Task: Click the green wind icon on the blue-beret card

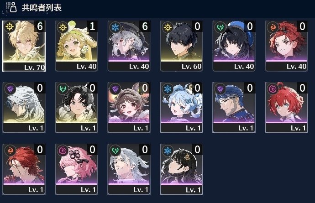Action: tap(220, 27)
